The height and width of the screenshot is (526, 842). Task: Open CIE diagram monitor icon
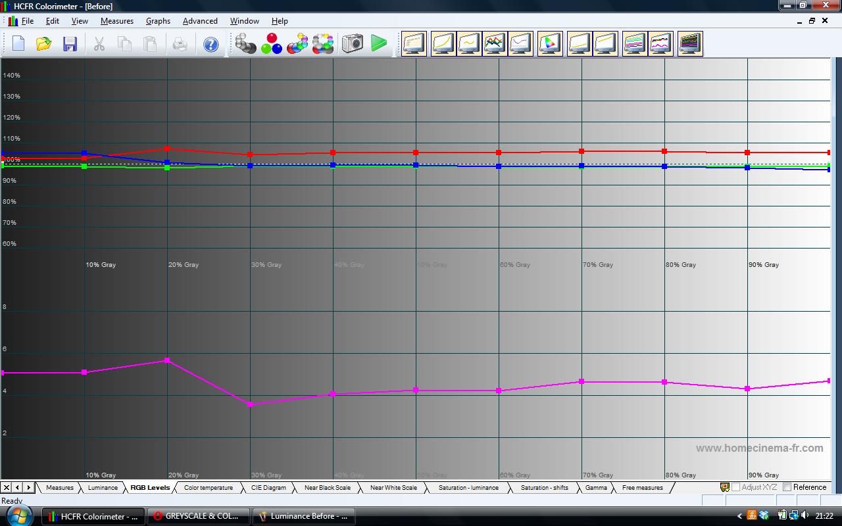(550, 44)
